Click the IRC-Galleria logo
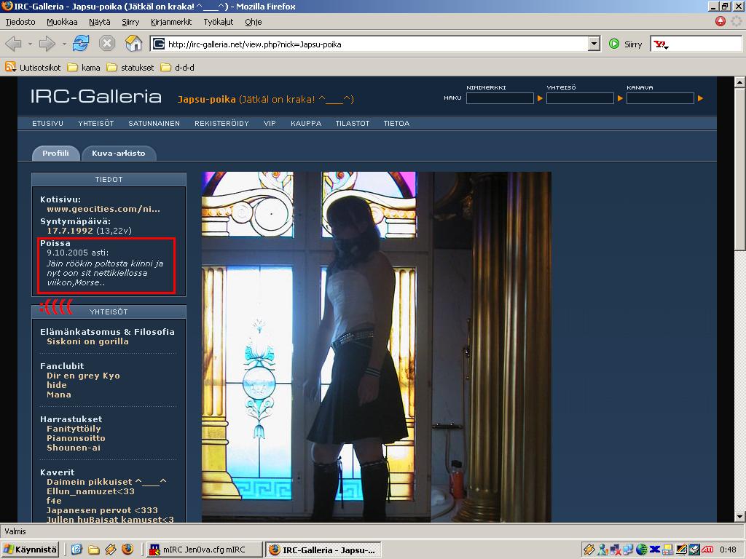 tap(96, 97)
